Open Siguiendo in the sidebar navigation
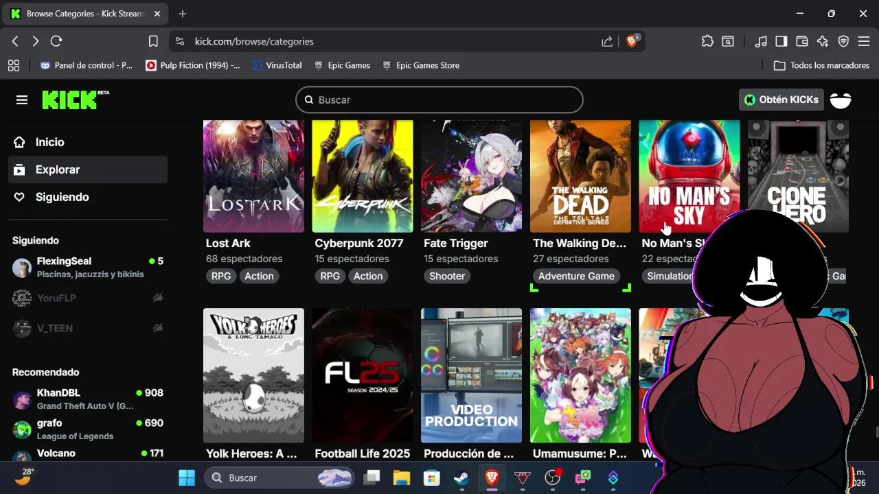This screenshot has height=494, width=879. click(88, 197)
